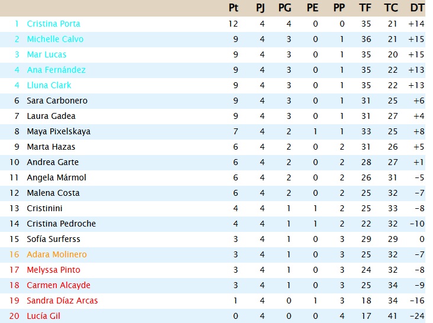Click the PJ column header
The height and width of the screenshot is (323, 433).
click(260, 8)
